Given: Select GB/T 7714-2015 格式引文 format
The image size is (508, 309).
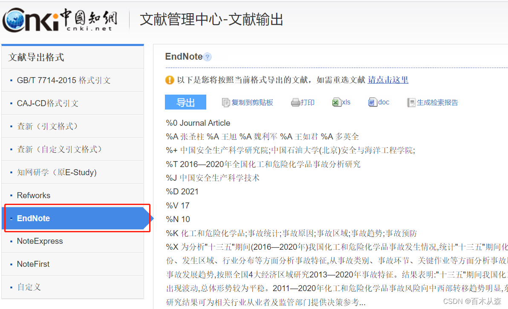Looking at the screenshot, I should click(73, 80).
